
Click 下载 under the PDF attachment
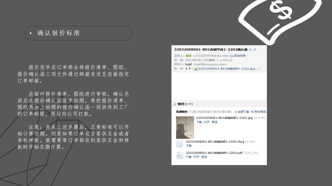189,157
